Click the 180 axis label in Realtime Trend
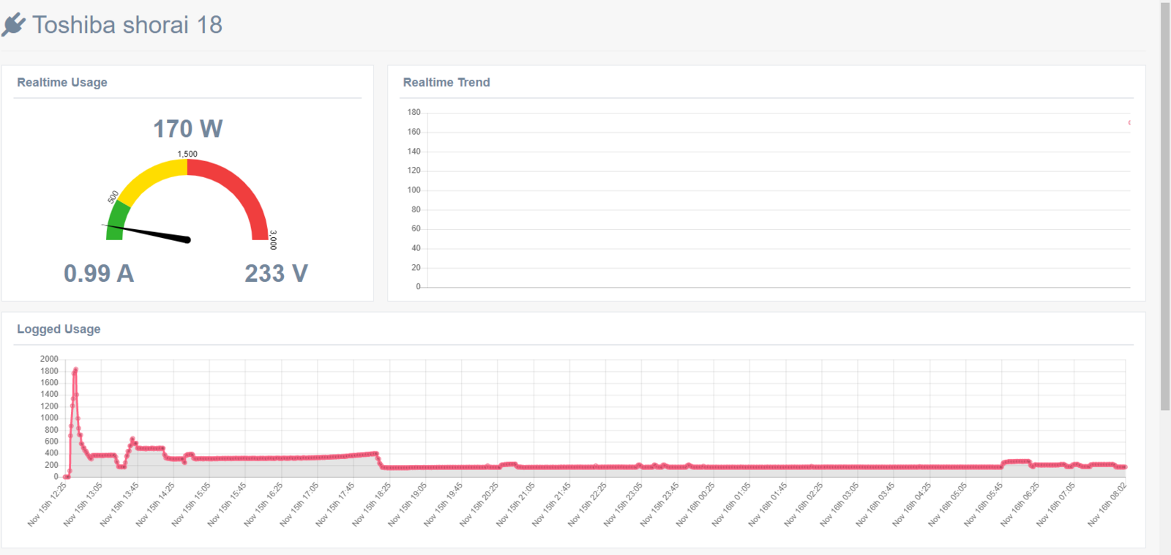The image size is (1171, 555). (414, 112)
